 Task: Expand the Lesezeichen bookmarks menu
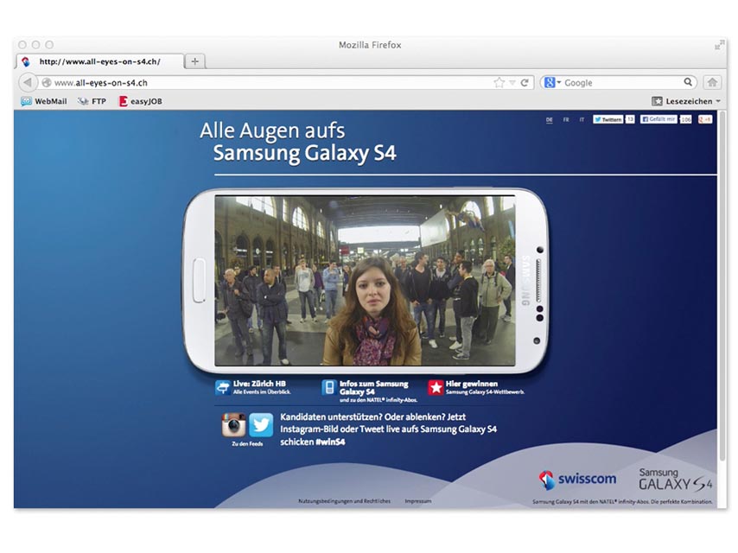pyautogui.click(x=686, y=101)
